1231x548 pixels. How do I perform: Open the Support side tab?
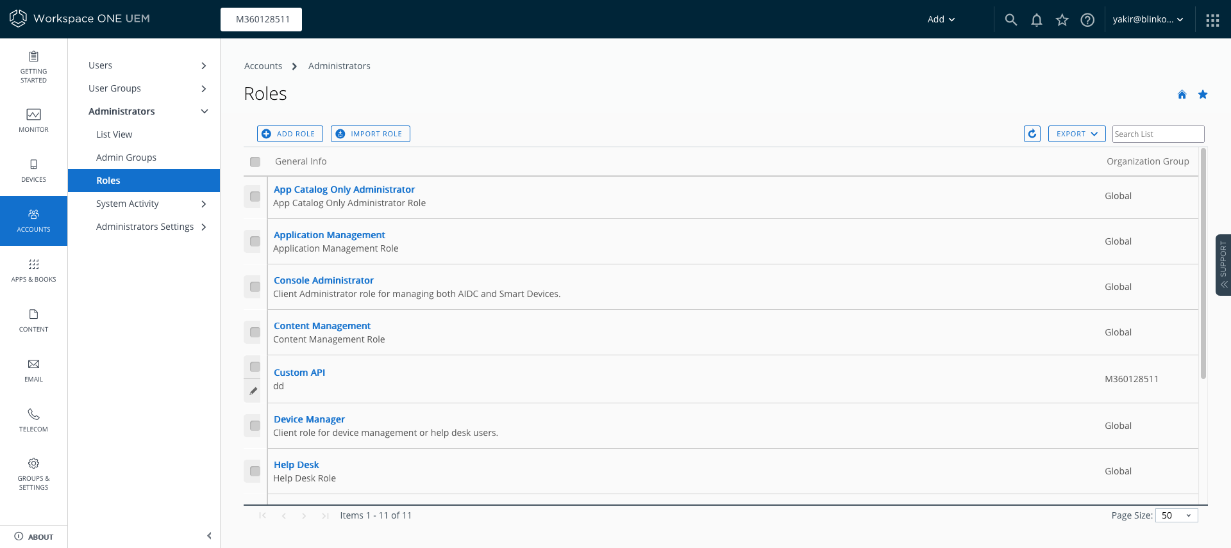coord(1223,264)
